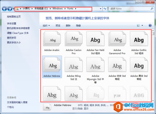Click the 隐藏 toolbar button
This screenshot has width=156, height=114.
point(78,26)
